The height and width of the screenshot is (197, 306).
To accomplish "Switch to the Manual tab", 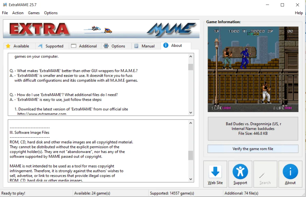I will click(146, 46).
